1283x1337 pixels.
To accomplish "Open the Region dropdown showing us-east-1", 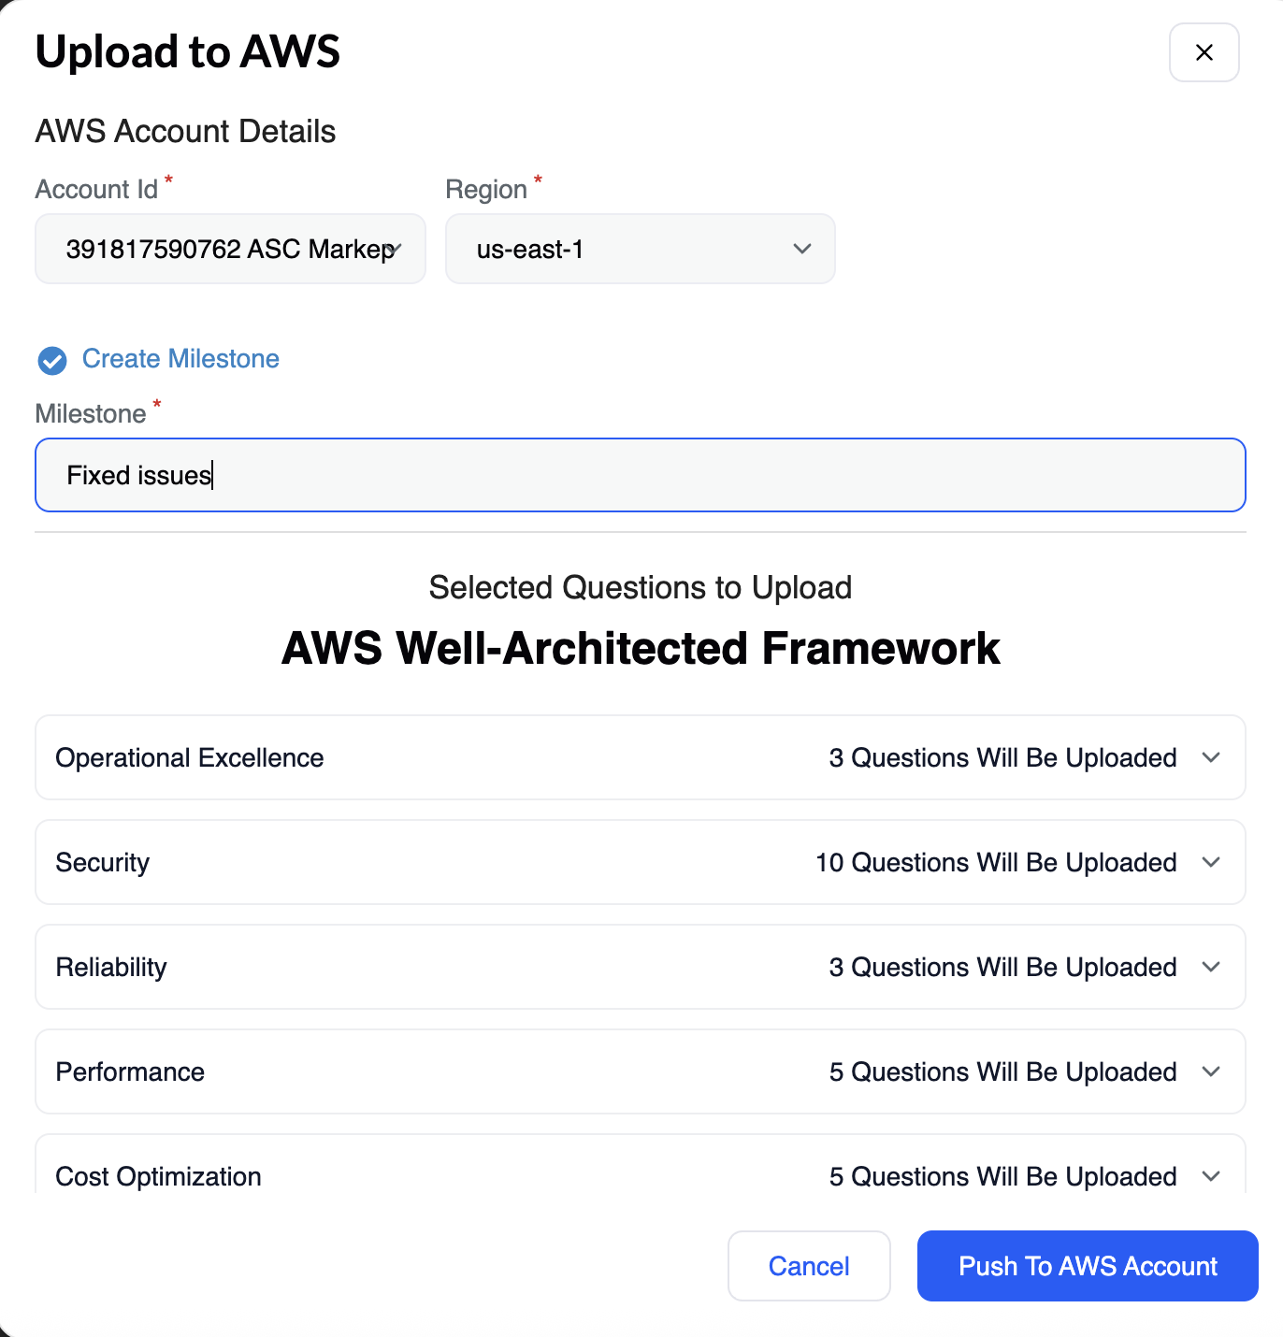I will tap(640, 249).
